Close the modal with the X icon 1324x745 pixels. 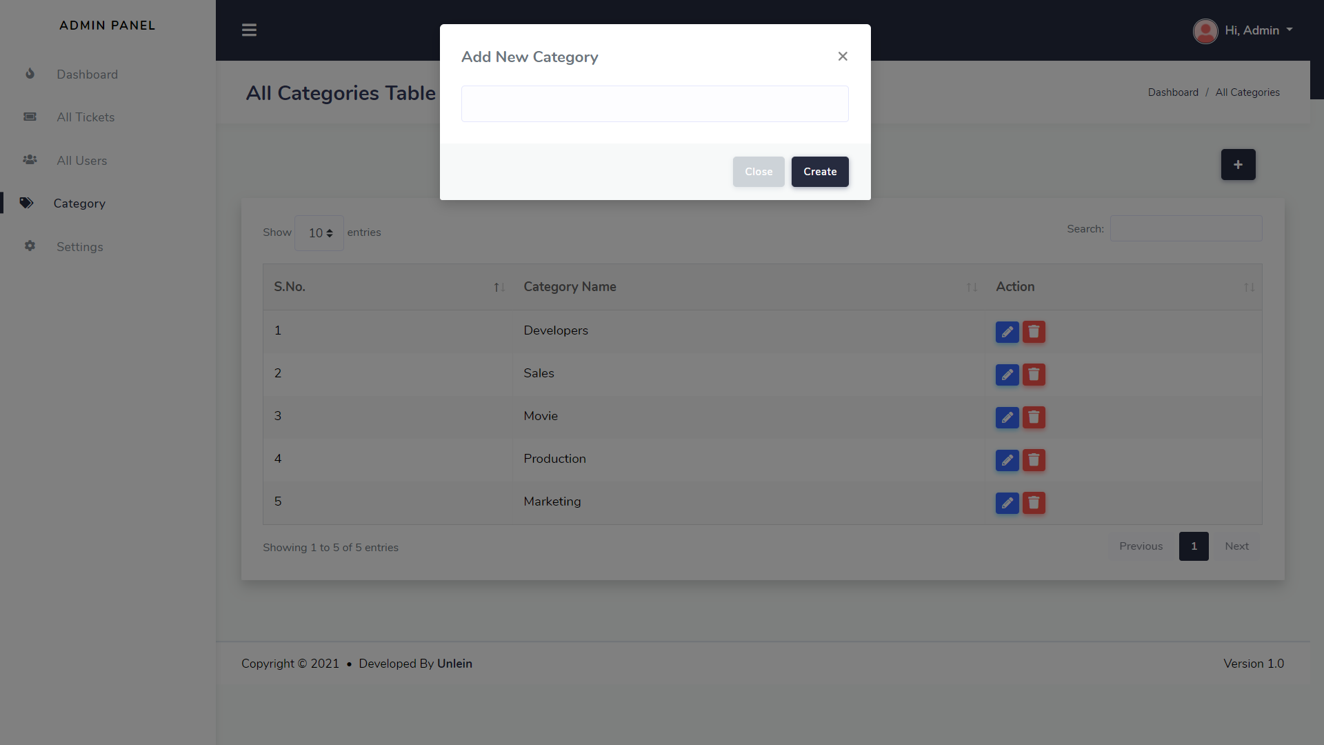(843, 57)
